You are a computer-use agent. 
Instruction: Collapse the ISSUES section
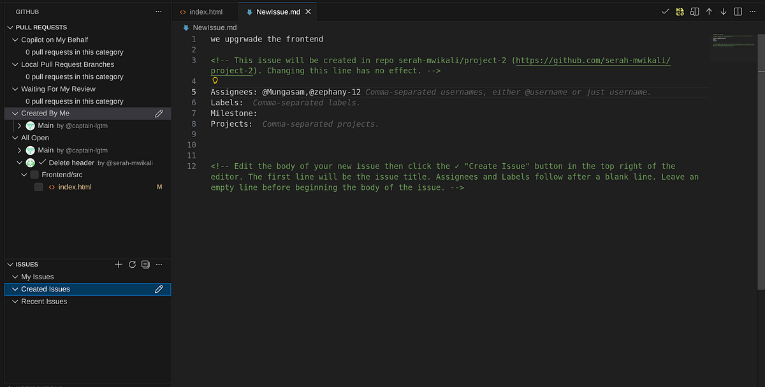point(10,264)
